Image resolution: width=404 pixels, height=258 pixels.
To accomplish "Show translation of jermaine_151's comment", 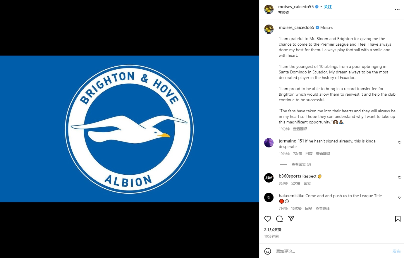I will (x=323, y=154).
